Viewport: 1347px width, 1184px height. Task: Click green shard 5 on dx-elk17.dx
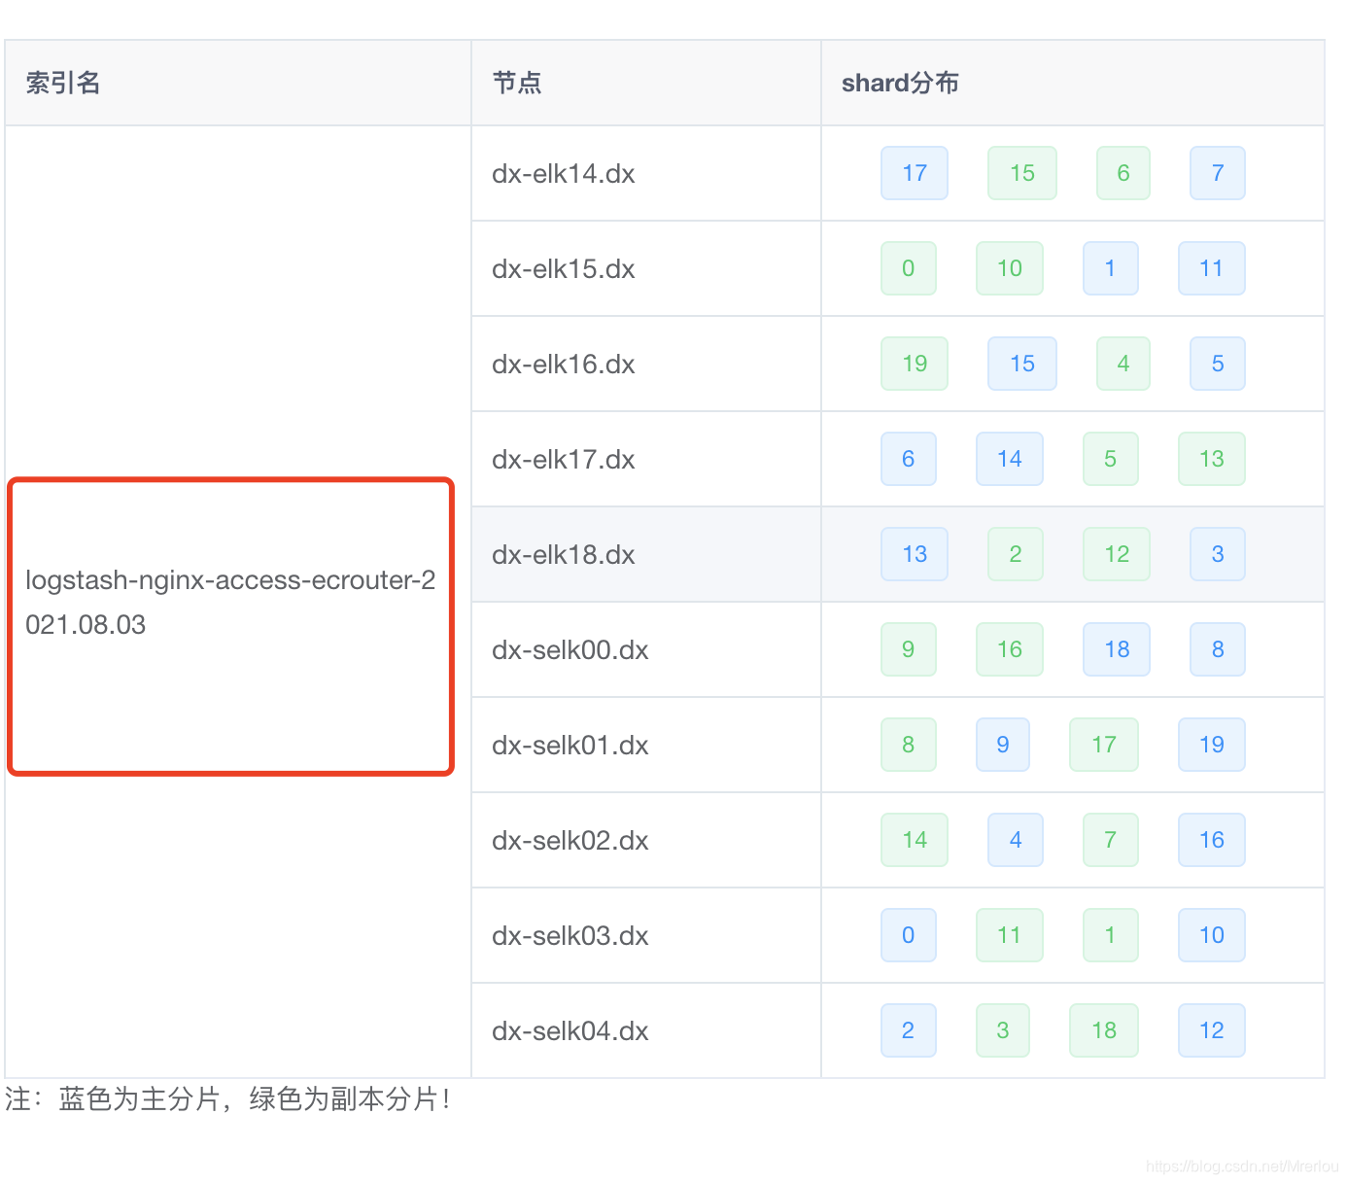(1111, 459)
